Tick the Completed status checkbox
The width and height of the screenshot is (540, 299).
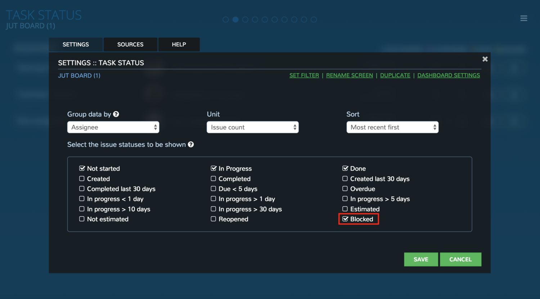point(213,178)
